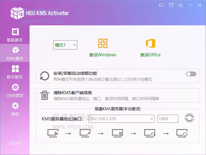
Task: Click the 两种模式可供选择 description text
Action: pyautogui.click(x=103, y=79)
